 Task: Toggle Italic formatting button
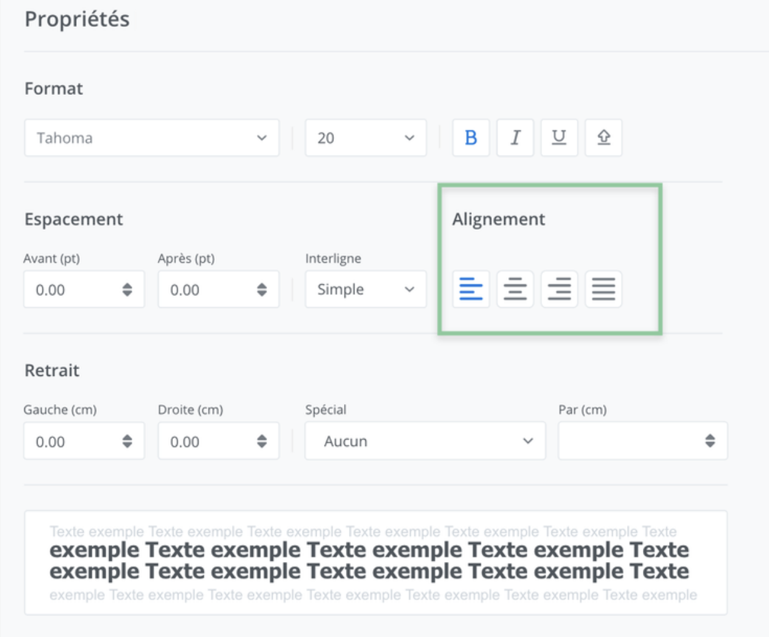[515, 137]
